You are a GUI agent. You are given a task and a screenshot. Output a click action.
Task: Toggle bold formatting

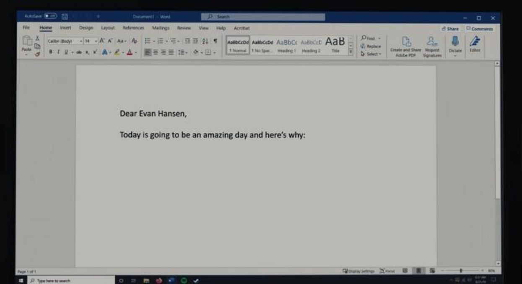point(51,51)
